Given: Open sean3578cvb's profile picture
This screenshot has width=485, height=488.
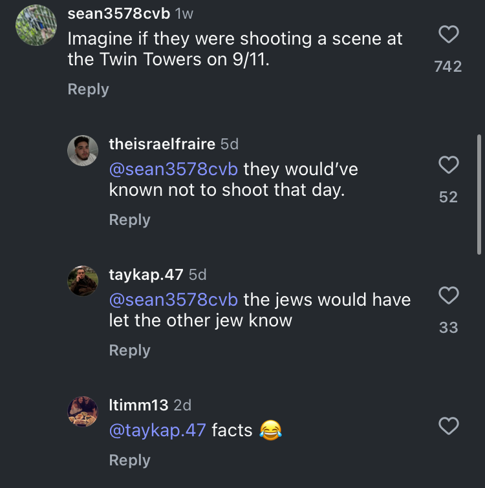Looking at the screenshot, I should click(x=36, y=25).
